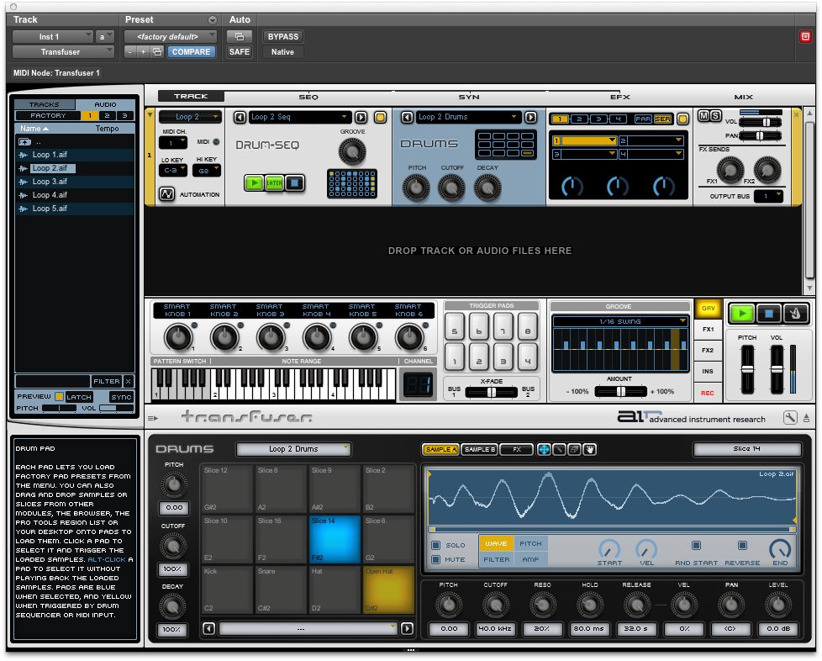Viewport: 822px width, 661px height.
Task: Solo the Loop 2 track in MIX
Action: (715, 115)
